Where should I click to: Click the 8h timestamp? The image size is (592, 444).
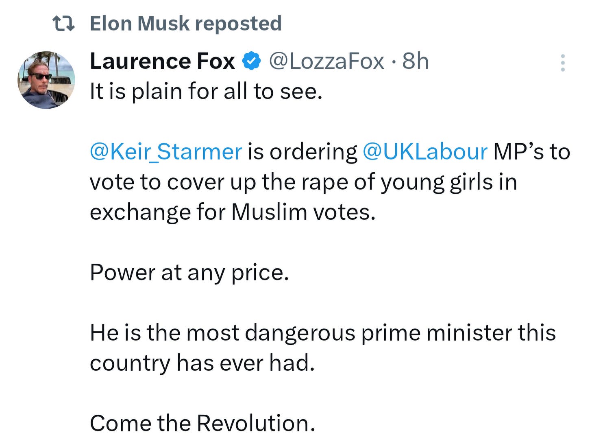pyautogui.click(x=415, y=61)
